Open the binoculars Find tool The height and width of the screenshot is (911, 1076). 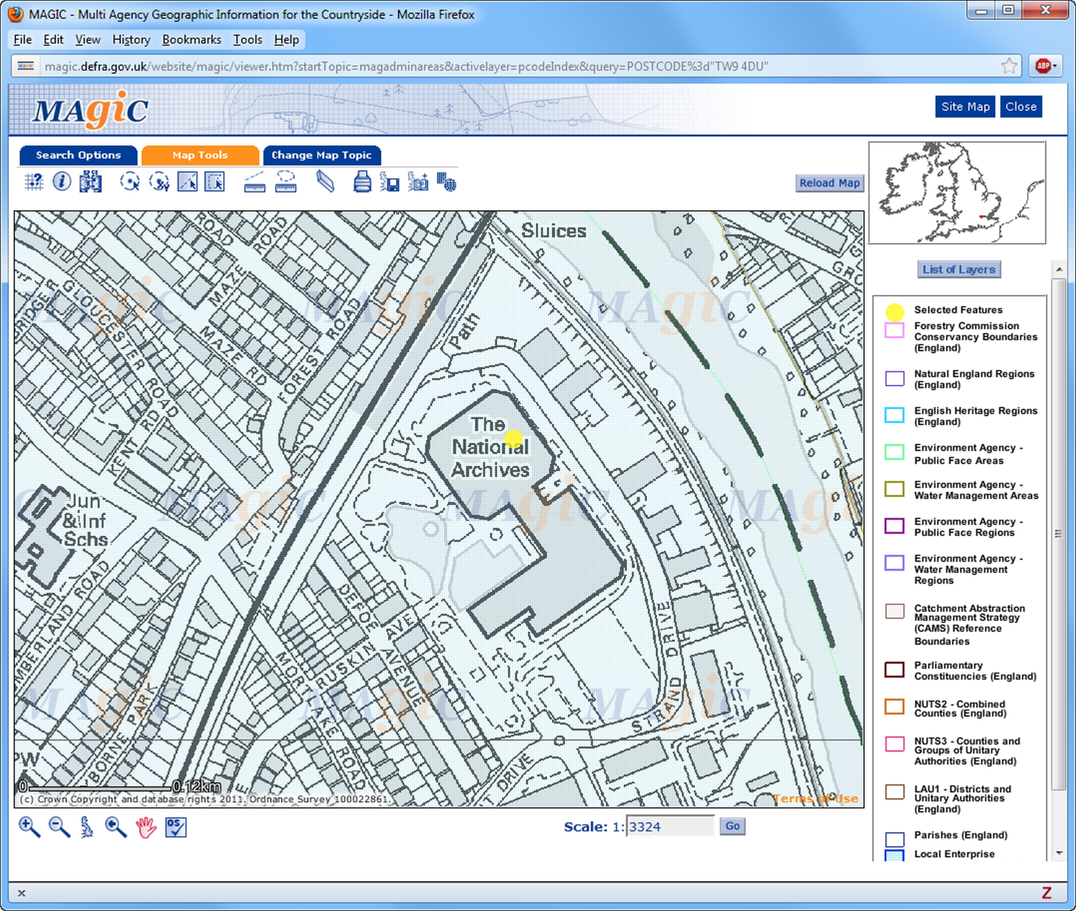(90, 182)
